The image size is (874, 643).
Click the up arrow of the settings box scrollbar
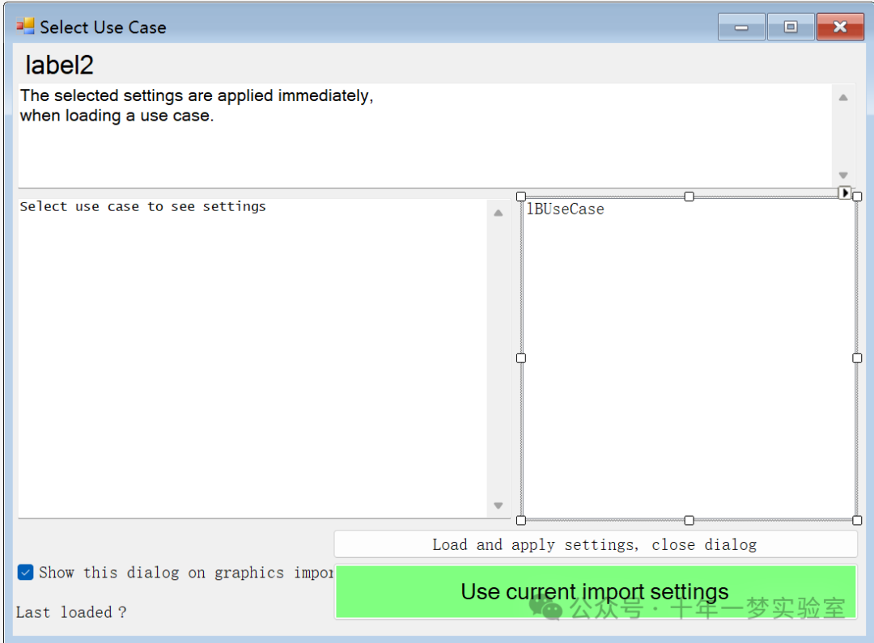click(499, 213)
